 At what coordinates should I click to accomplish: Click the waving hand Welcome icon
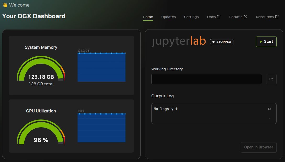click(x=5, y=5)
